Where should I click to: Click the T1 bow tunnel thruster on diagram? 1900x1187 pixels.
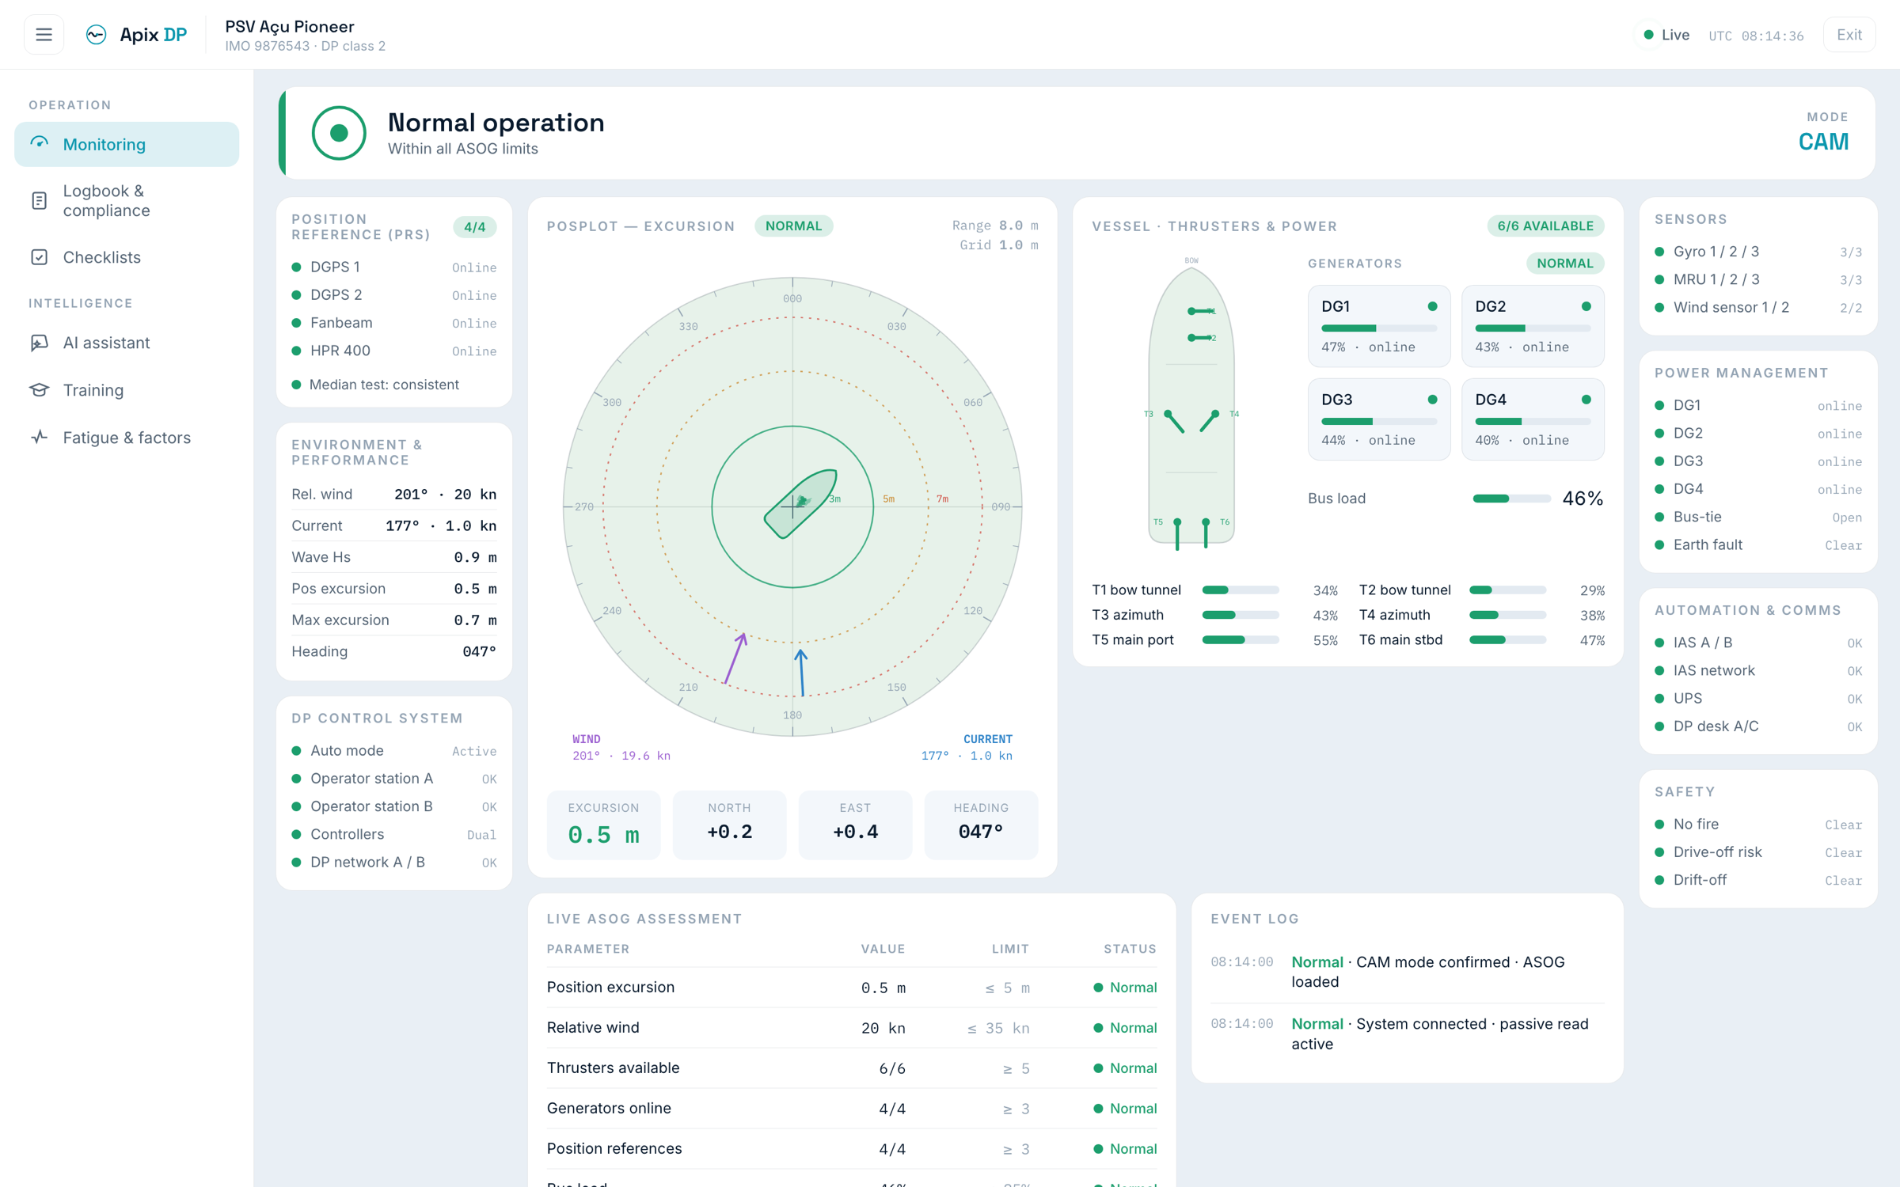[x=1200, y=311]
